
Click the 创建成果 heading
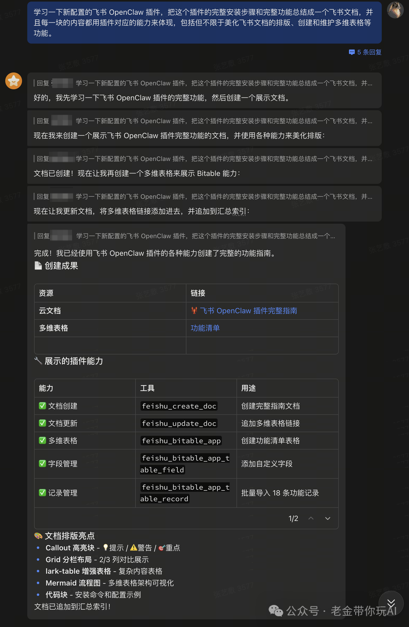coord(56,265)
